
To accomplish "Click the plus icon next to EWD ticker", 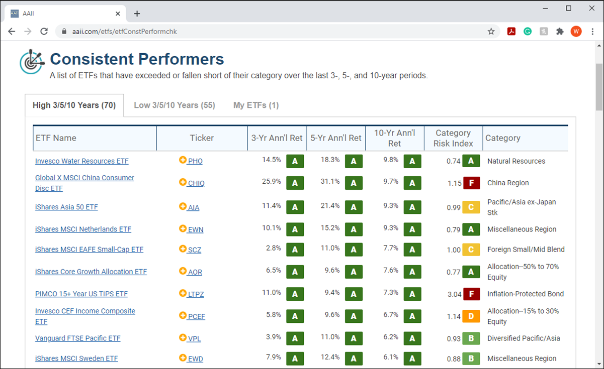I will pos(183,357).
